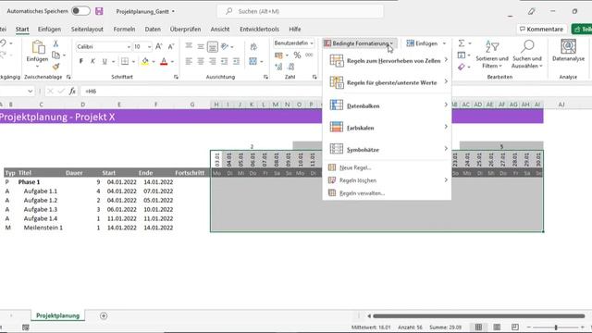Image resolution: width=592 pixels, height=333 pixels.
Task: Click the red font color icon
Action: 164,61
